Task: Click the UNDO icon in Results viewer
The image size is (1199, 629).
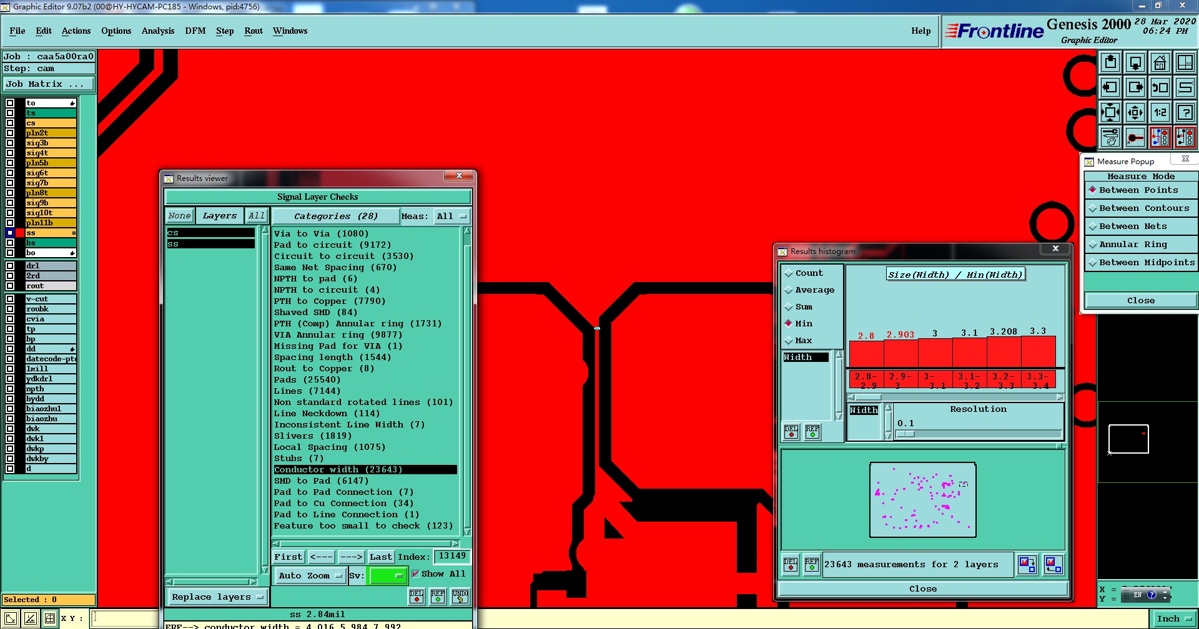Action: tap(460, 597)
